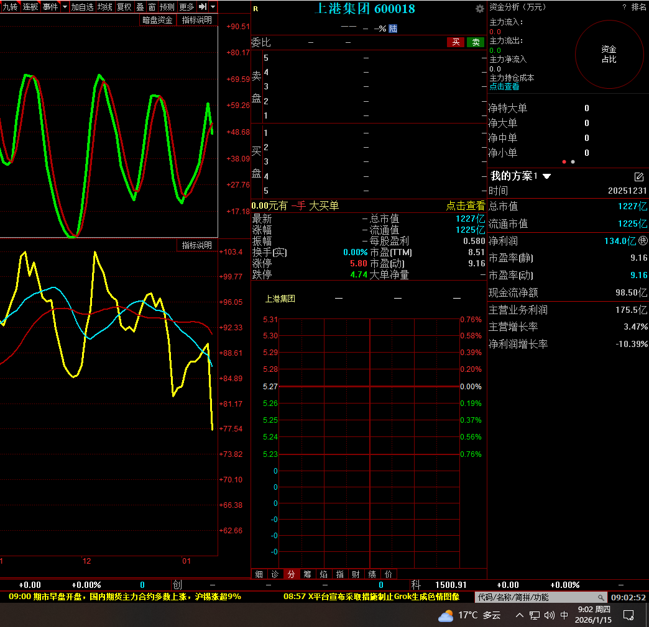Open the dropdown arrow at toolbar's right end
Viewport: 649px width, 627px height.
pyautogui.click(x=213, y=7)
